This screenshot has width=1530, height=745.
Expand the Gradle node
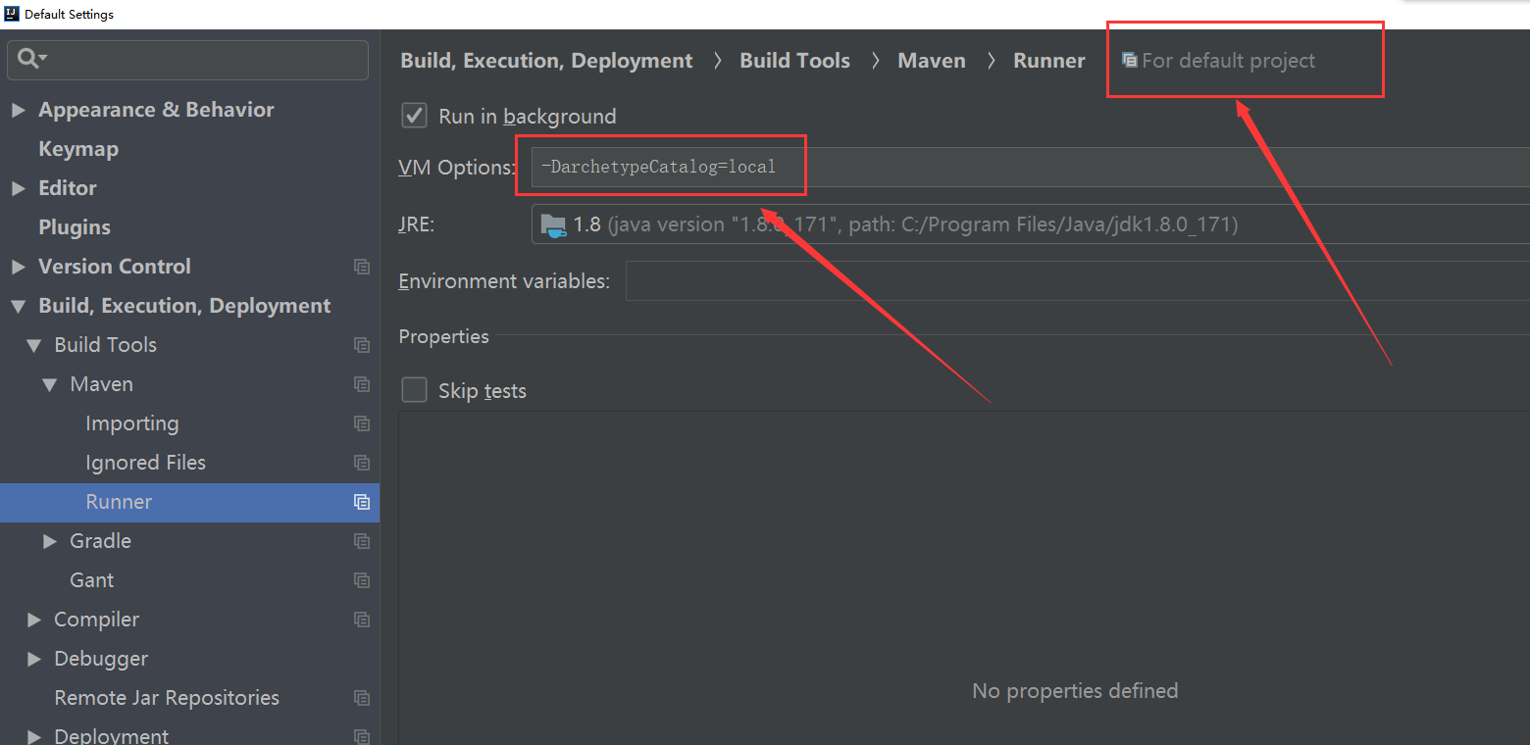pos(50,541)
